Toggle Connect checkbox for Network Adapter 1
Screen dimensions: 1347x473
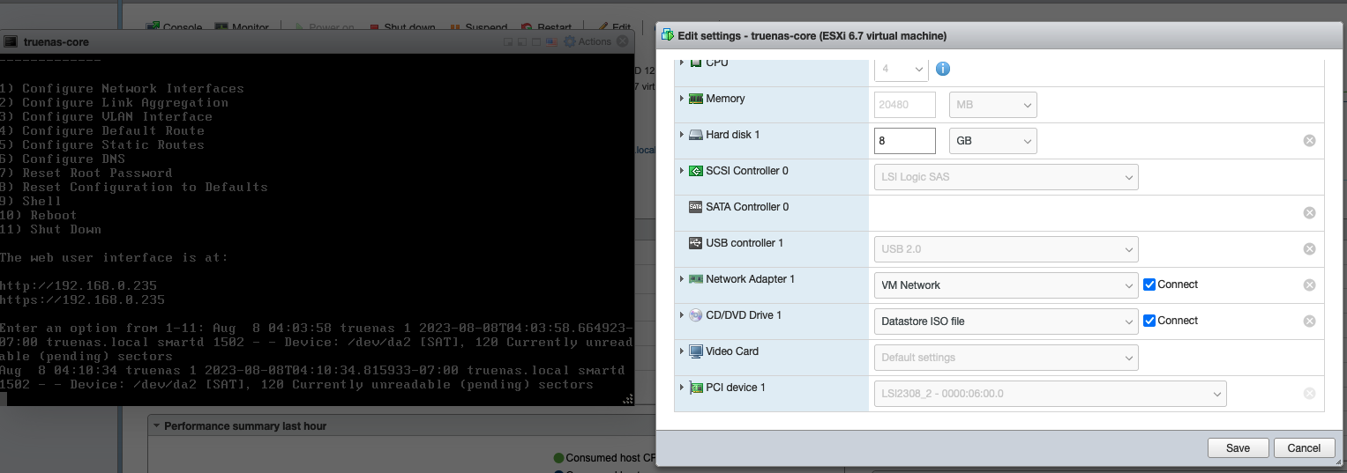1149,285
